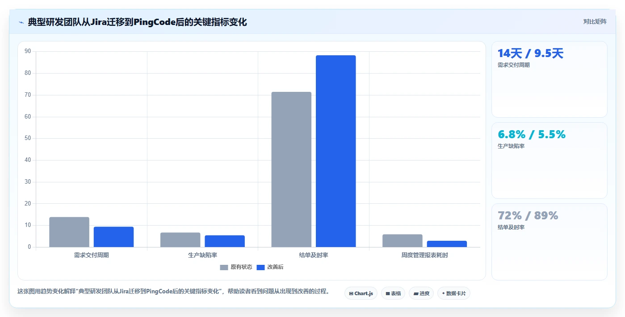Click the blue bar for 周度管理报表耗时
Image resolution: width=625 pixels, height=317 pixels.
click(x=447, y=244)
